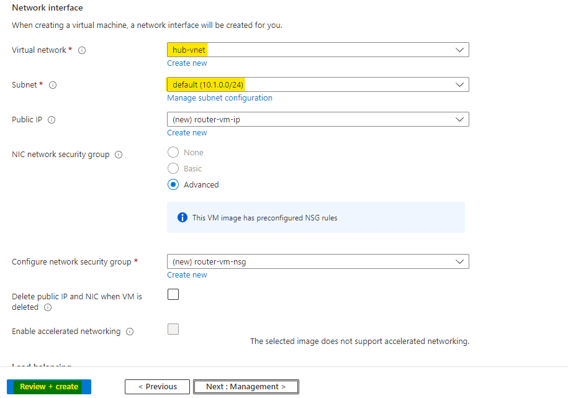Open Manage subnet configuration link

click(219, 98)
